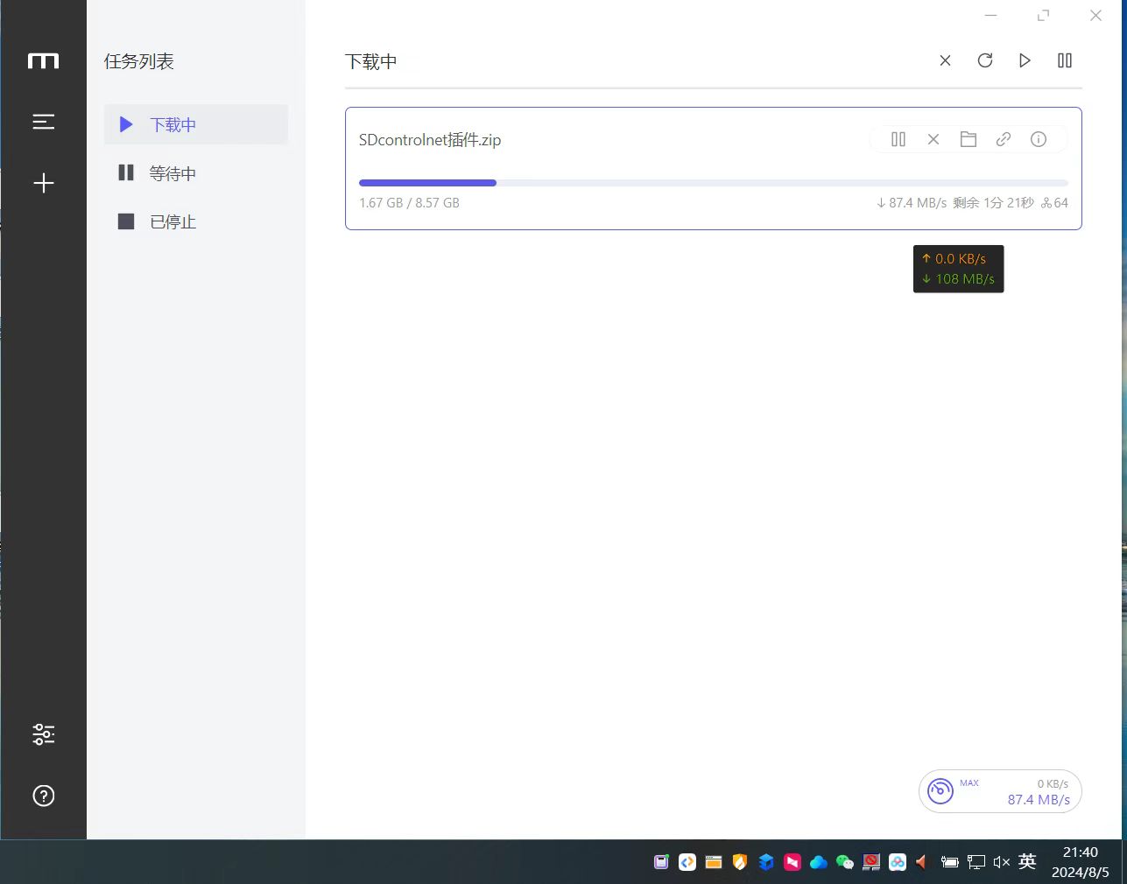
Task: Delete selected tasks from header toolbar
Action: coord(945,60)
